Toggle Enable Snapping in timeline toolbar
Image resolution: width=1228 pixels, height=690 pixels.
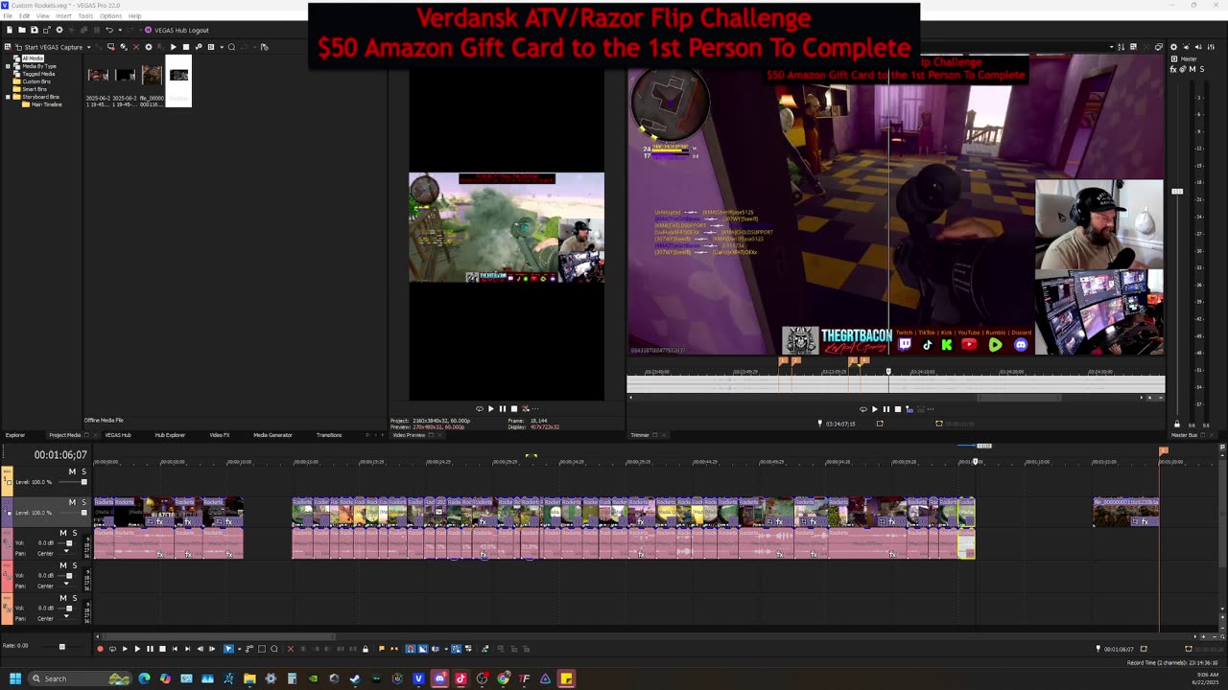tap(411, 649)
